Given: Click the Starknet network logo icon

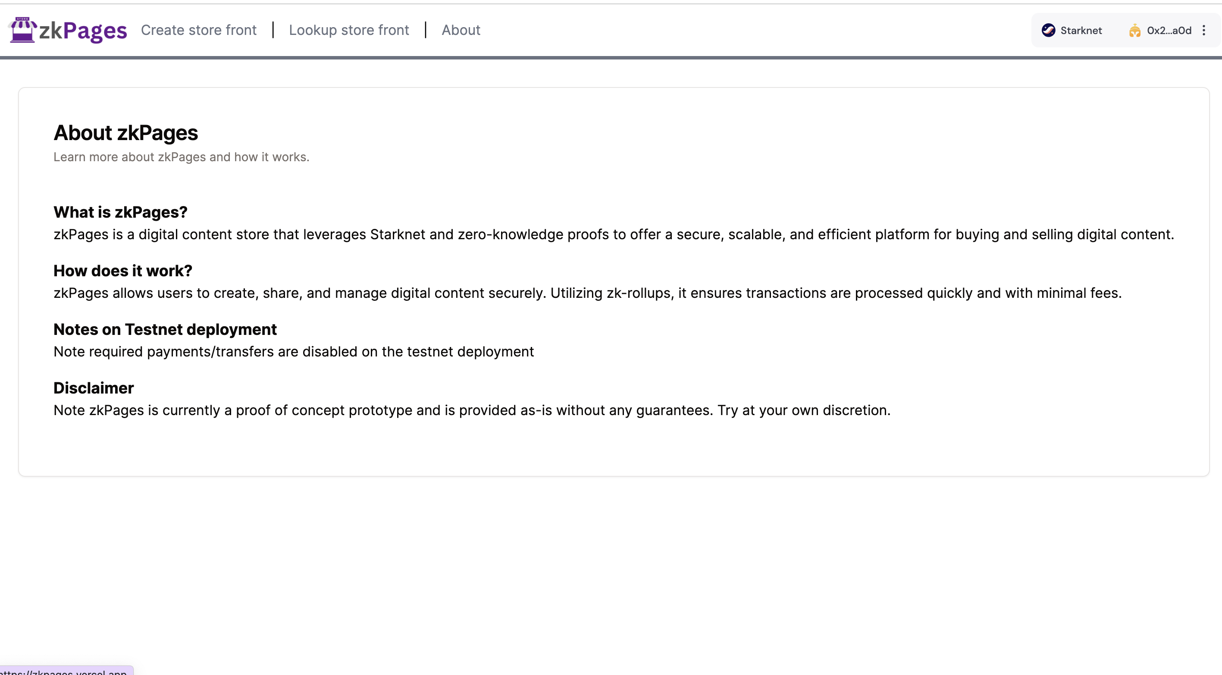Looking at the screenshot, I should (x=1048, y=30).
